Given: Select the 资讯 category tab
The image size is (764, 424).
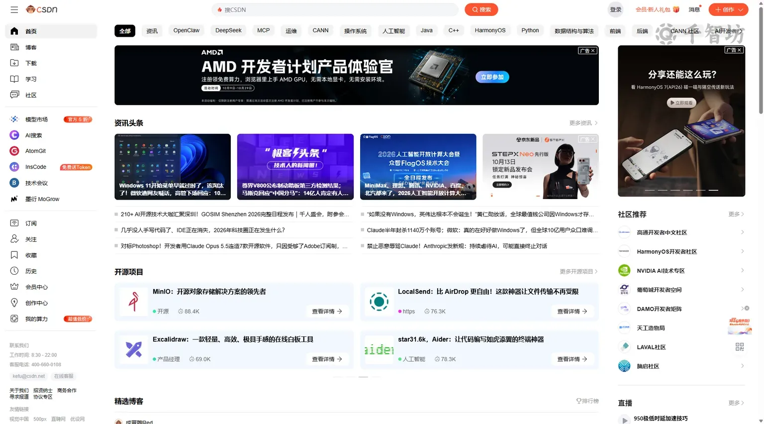Looking at the screenshot, I should tap(152, 31).
